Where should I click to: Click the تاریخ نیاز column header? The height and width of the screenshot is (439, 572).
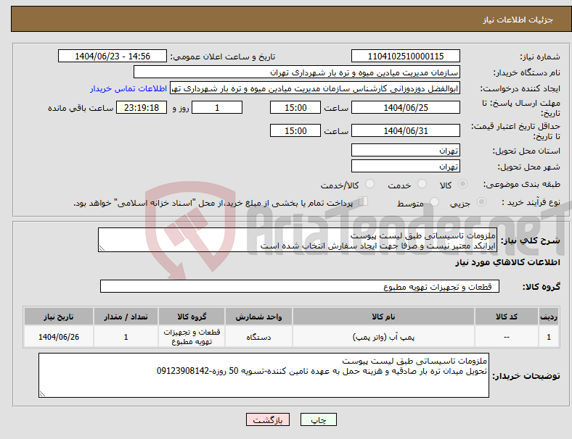pyautogui.click(x=59, y=317)
